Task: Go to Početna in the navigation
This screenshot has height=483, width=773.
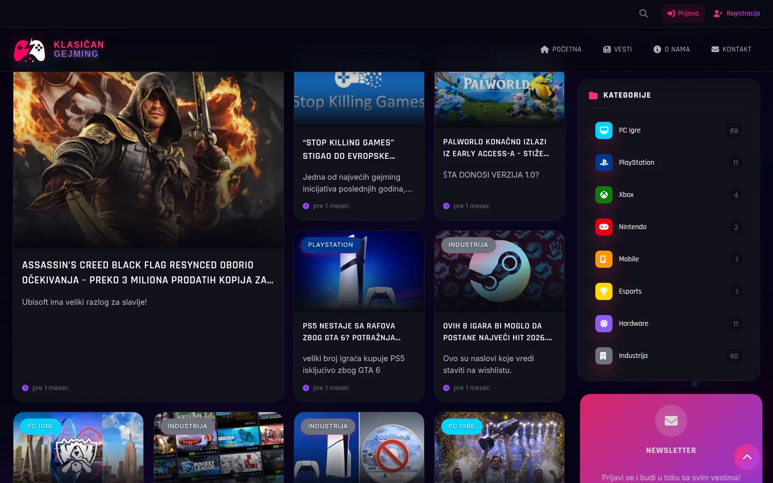Action: 561,49
